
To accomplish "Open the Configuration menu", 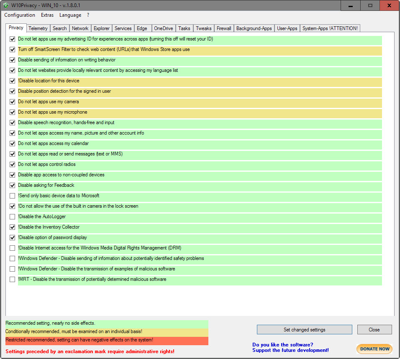I will [x=20, y=15].
